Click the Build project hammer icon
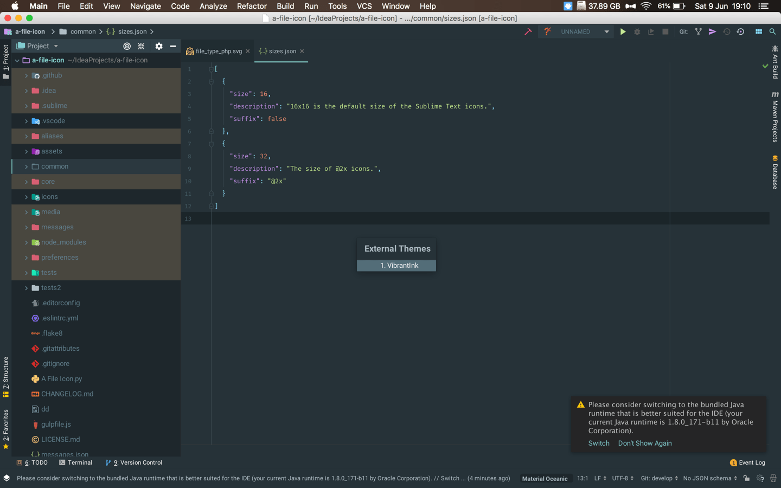Screen dimensions: 781x488 click(528, 32)
